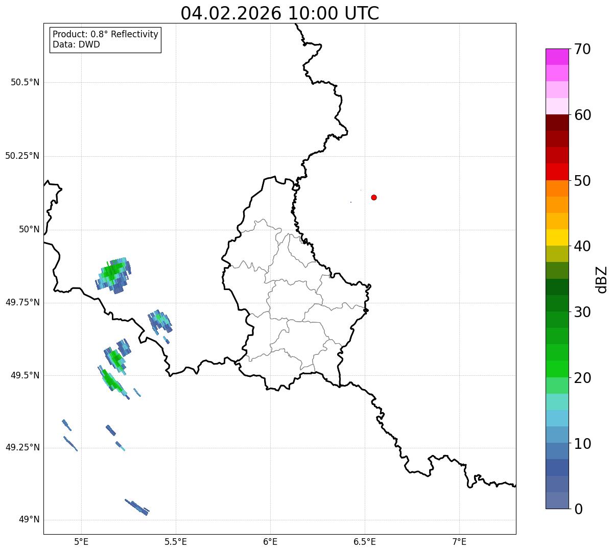Click the colorbar tick label 60
This screenshot has width=614, height=552.
582,115
